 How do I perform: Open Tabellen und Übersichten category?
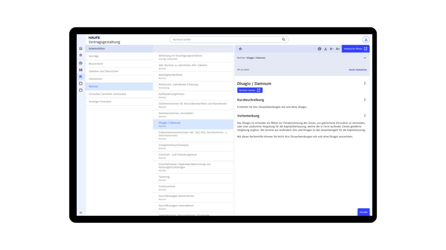tap(119, 72)
